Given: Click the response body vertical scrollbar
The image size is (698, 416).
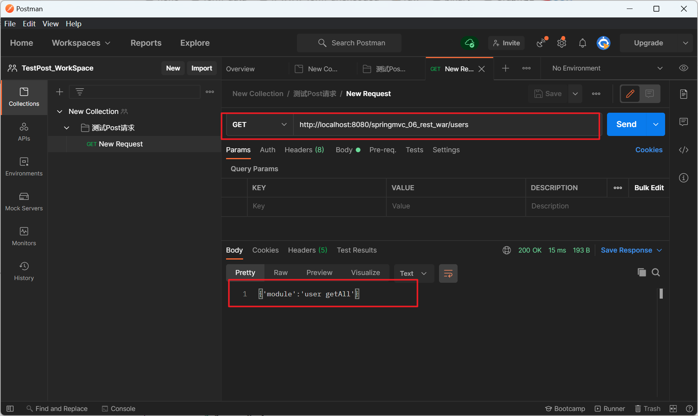Looking at the screenshot, I should click(661, 294).
